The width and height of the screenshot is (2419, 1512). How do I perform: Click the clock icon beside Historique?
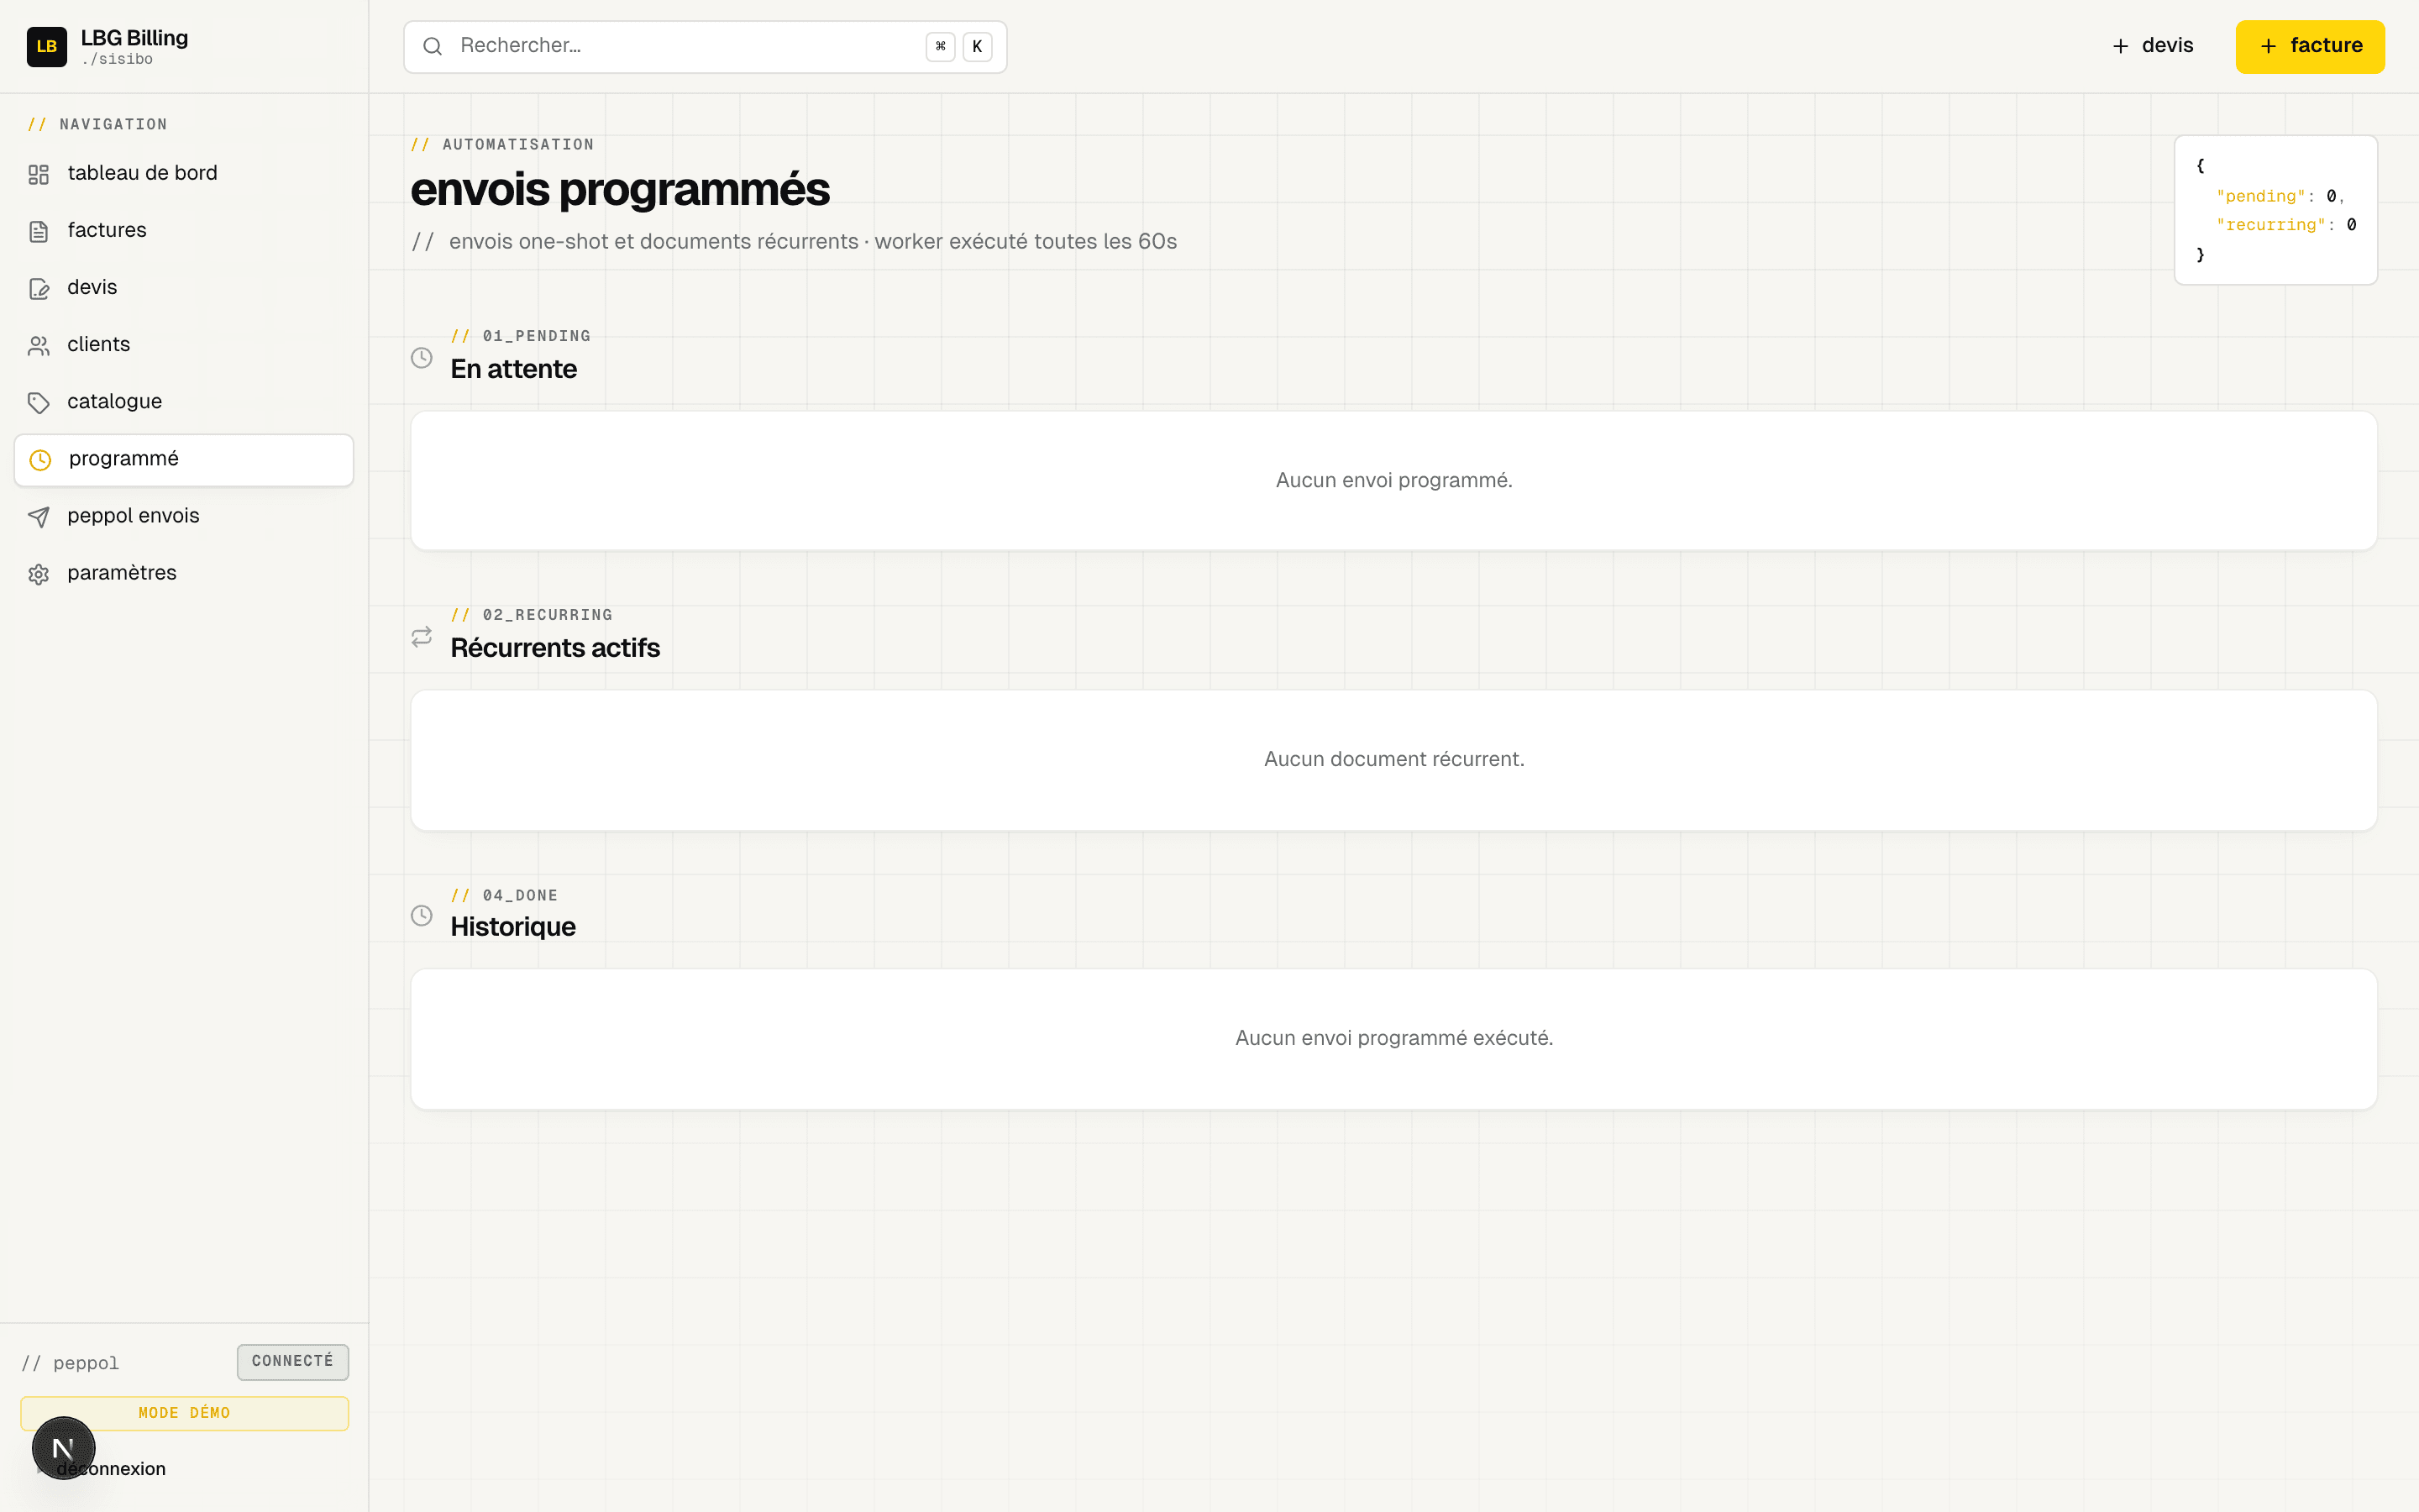tap(422, 915)
